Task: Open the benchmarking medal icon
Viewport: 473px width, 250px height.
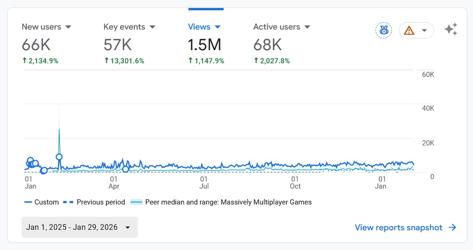Action: (x=383, y=30)
